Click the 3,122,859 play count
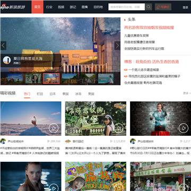 pyautogui.click(x=118, y=141)
